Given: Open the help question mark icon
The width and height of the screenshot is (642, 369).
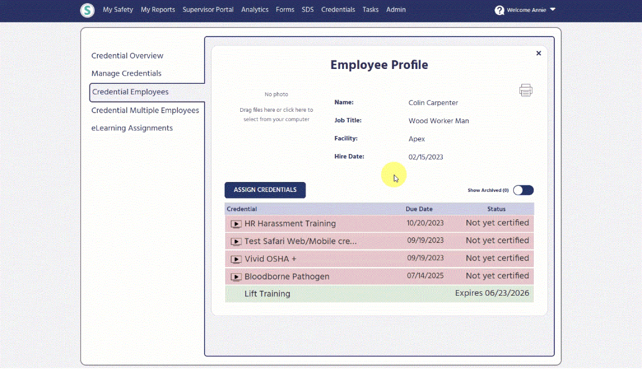Looking at the screenshot, I should [499, 10].
